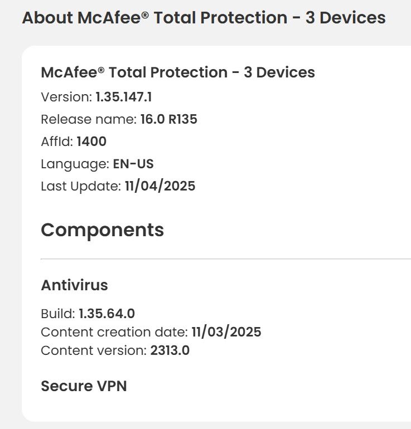Click the AffId label
Screen dimensions: 411x429
pos(57,142)
